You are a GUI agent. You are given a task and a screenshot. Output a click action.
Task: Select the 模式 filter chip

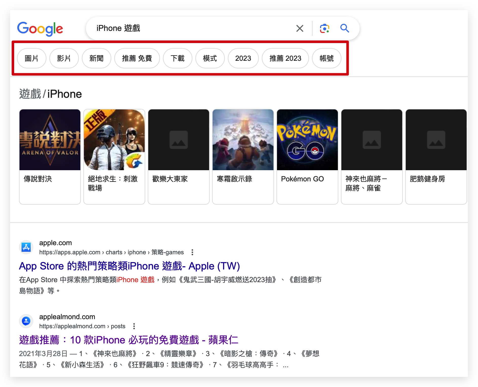pos(210,58)
